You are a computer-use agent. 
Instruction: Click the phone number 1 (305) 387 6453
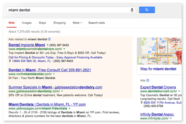[58, 45]
